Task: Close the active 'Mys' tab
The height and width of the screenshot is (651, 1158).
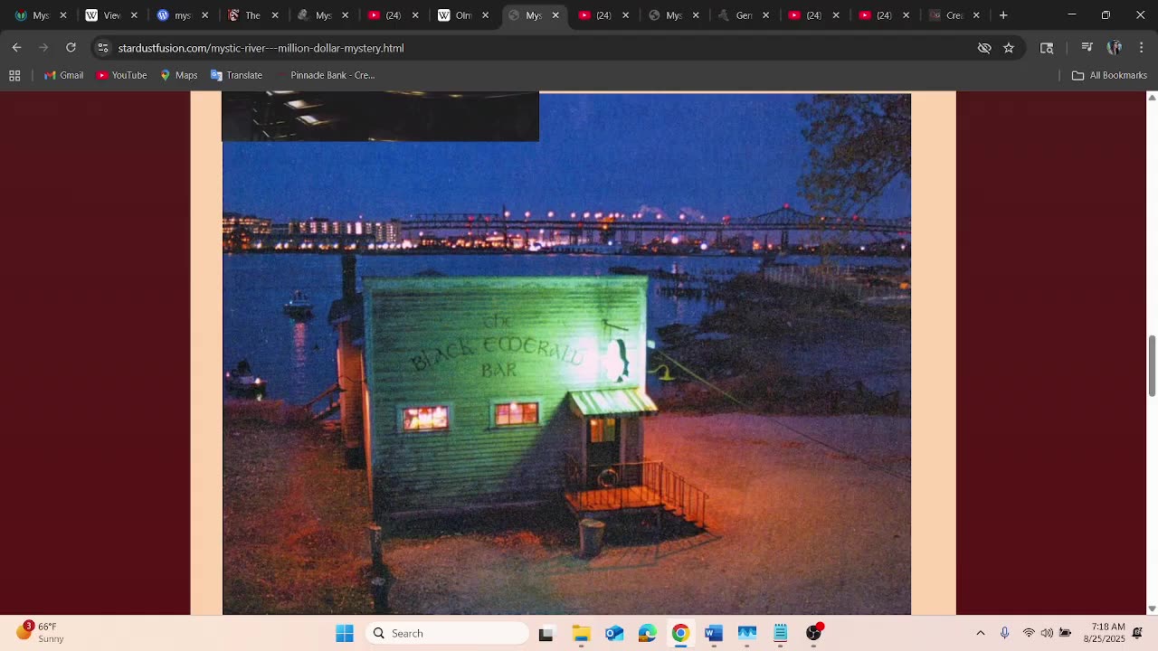Action: pos(555,15)
